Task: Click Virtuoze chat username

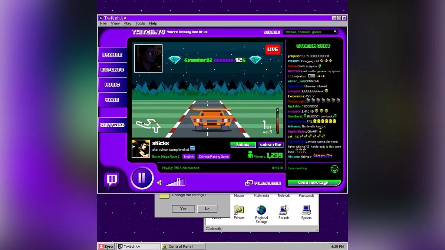Action: [x=294, y=157]
